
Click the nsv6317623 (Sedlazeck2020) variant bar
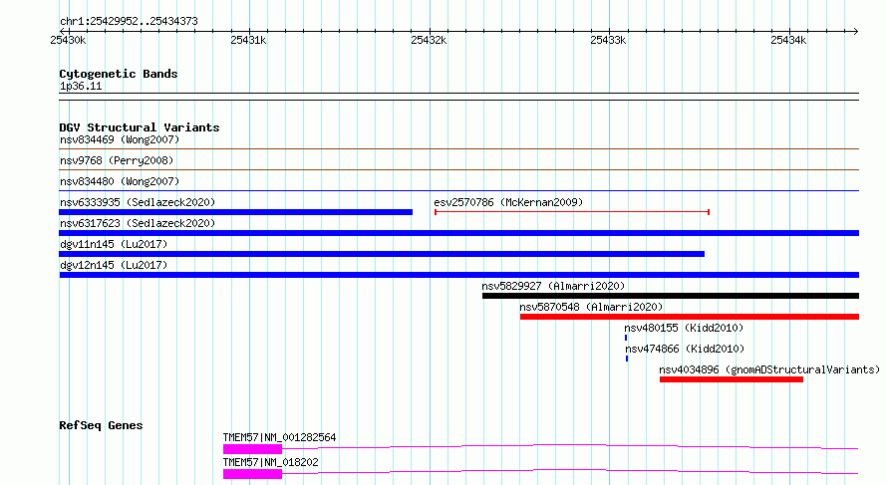click(x=458, y=233)
